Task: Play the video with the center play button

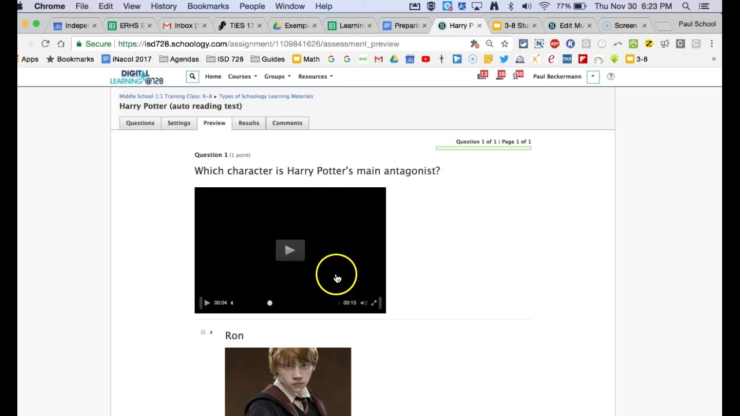Action: [x=290, y=250]
